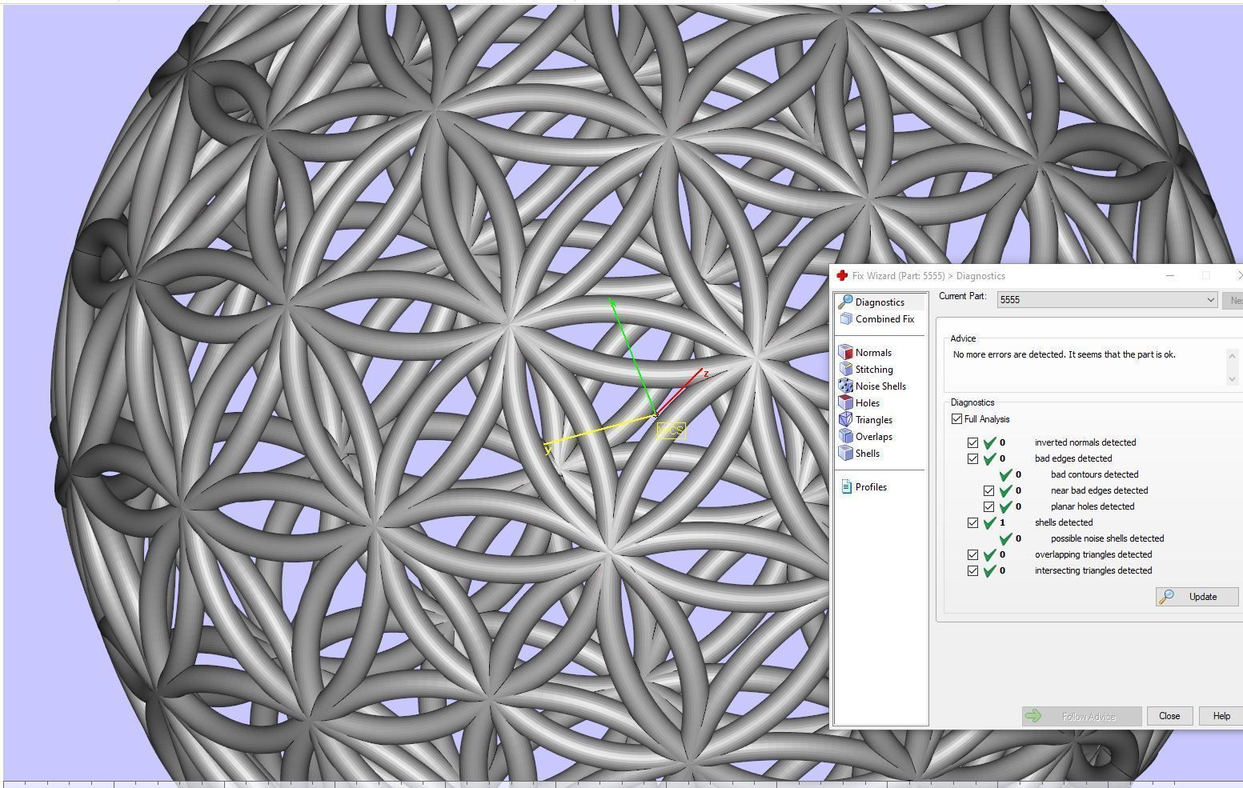This screenshot has width=1243, height=788.
Task: Toggle the planar holes detection checkbox
Action: coord(988,506)
